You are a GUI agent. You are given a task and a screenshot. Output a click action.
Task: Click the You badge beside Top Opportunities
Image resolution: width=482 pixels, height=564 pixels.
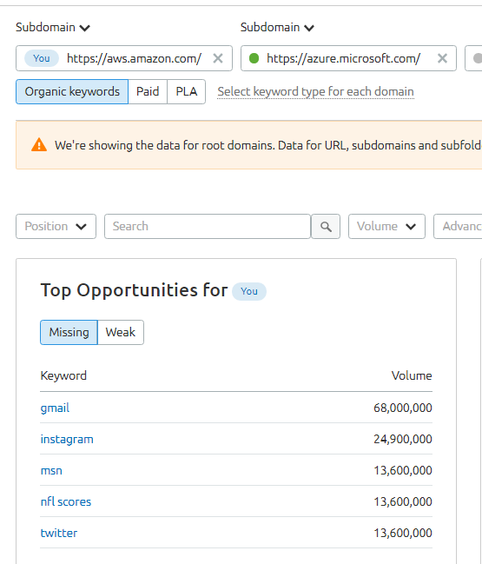click(x=249, y=291)
